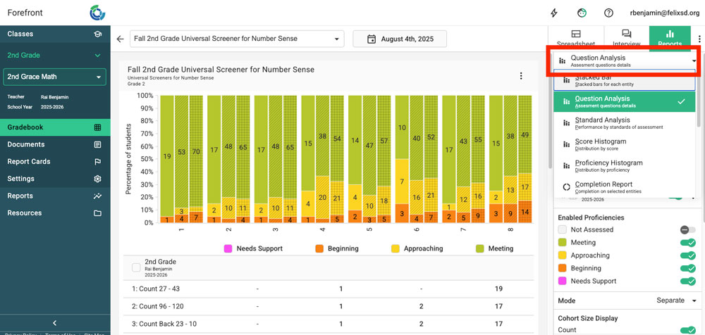
Task: Click the Forefront title text
Action: (x=25, y=13)
